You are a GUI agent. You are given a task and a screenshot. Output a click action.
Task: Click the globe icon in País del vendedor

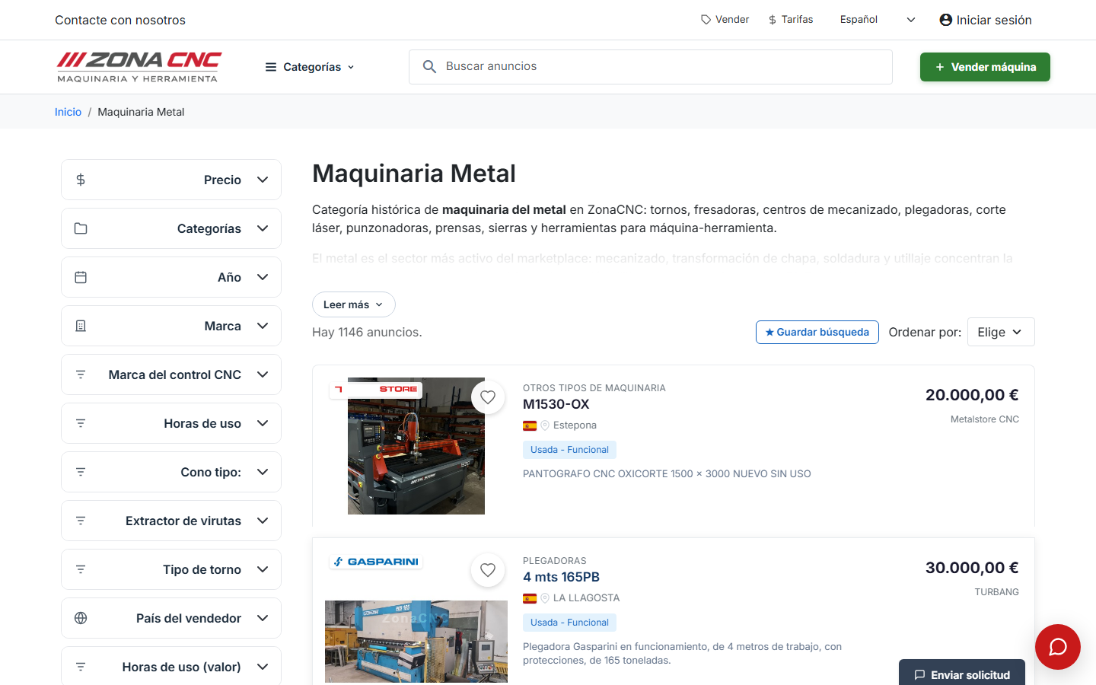pyautogui.click(x=81, y=618)
